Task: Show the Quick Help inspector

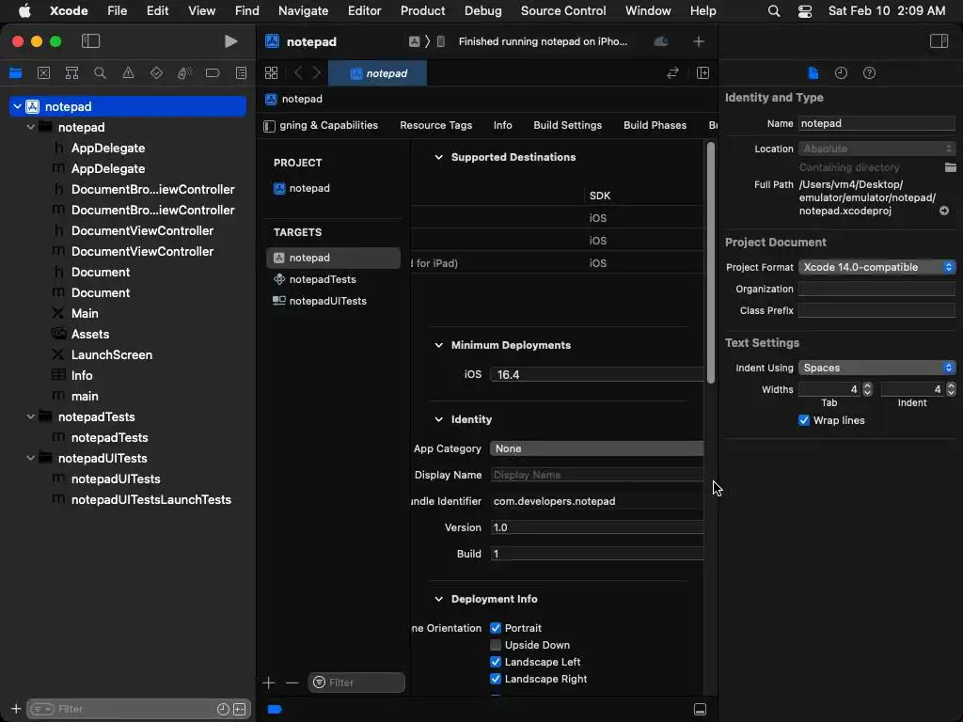Action: (x=869, y=73)
